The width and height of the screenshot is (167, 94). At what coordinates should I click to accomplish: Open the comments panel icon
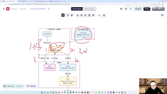pos(121,9)
